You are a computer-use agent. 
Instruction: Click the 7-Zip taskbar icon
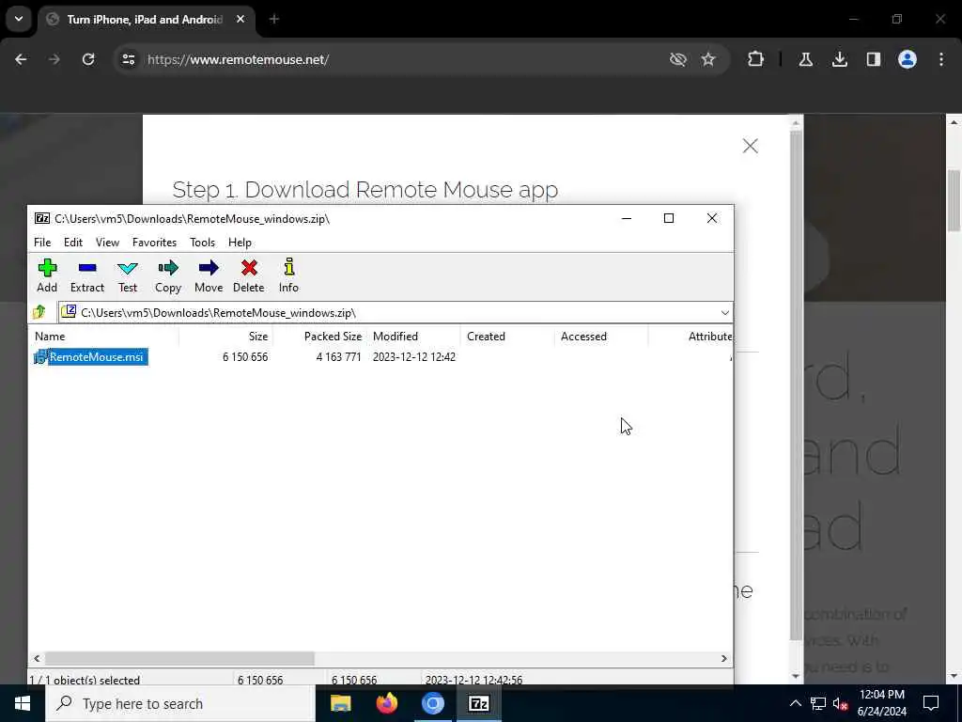[x=478, y=703]
